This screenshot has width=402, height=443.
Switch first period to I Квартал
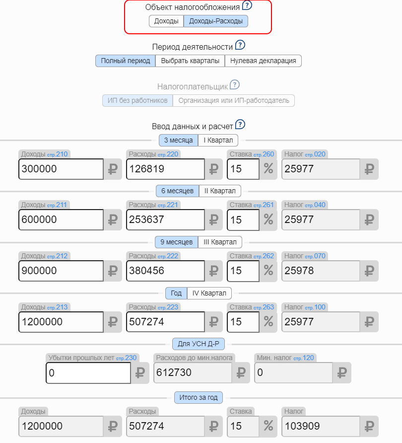tap(218, 140)
